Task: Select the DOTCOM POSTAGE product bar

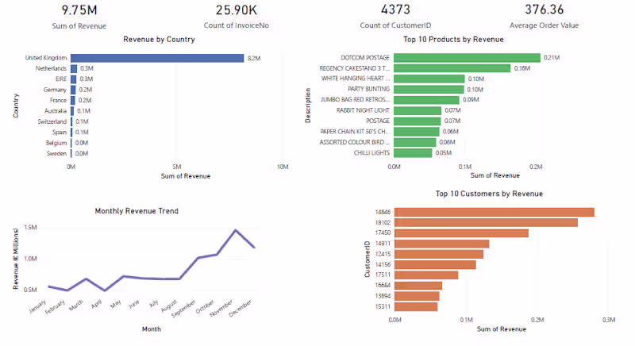Action: click(x=467, y=58)
